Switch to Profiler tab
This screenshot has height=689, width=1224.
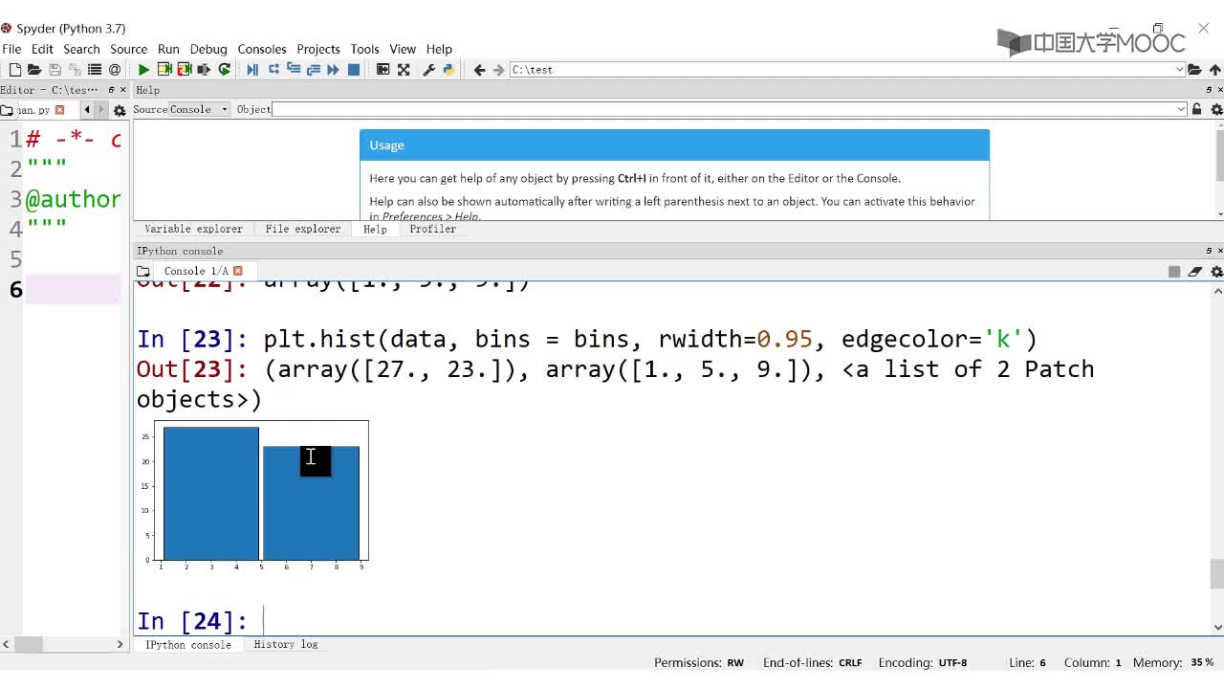(432, 229)
